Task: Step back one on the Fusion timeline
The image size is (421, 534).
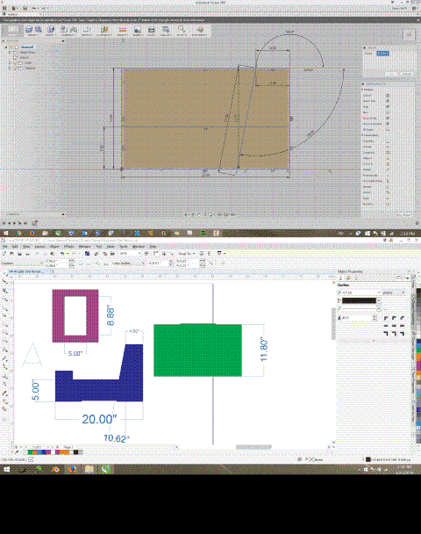Action: pyautogui.click(x=9, y=223)
